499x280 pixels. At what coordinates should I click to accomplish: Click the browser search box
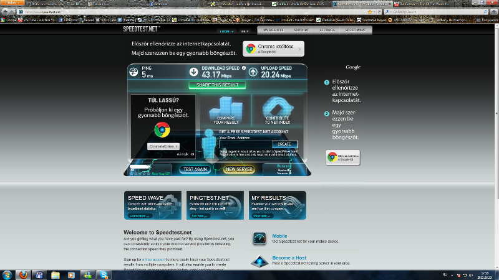[x=436, y=12]
